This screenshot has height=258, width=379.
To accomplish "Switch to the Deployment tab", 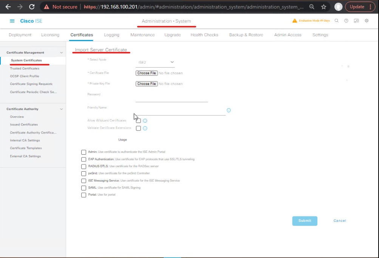I will pyautogui.click(x=20, y=35).
